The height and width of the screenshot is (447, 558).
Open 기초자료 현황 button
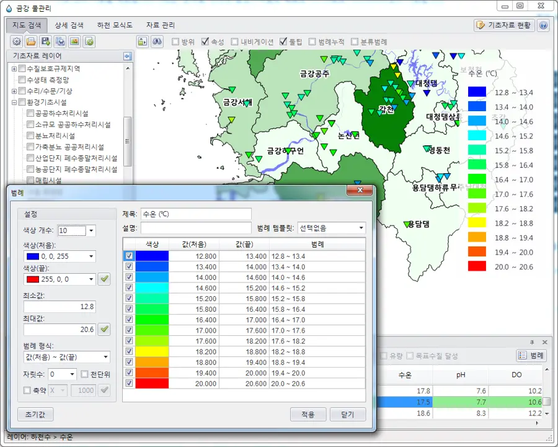[x=504, y=25]
